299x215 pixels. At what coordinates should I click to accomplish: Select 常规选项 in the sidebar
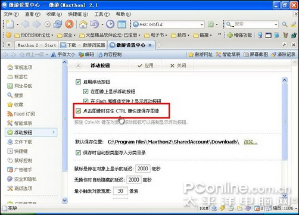[x=20, y=67]
